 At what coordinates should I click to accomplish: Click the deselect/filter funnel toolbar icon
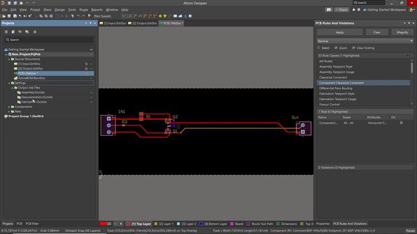[x=72, y=16]
